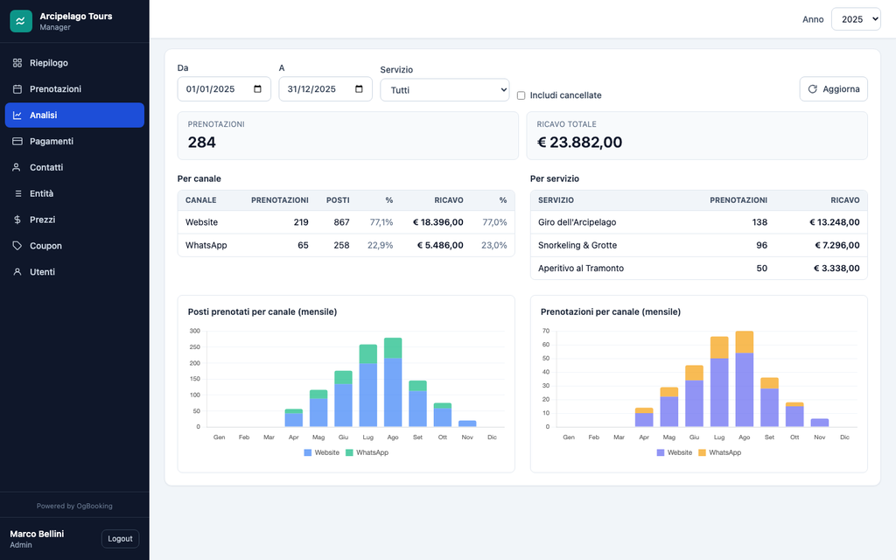Click the Website revenue € 18.396,00

pyautogui.click(x=438, y=222)
